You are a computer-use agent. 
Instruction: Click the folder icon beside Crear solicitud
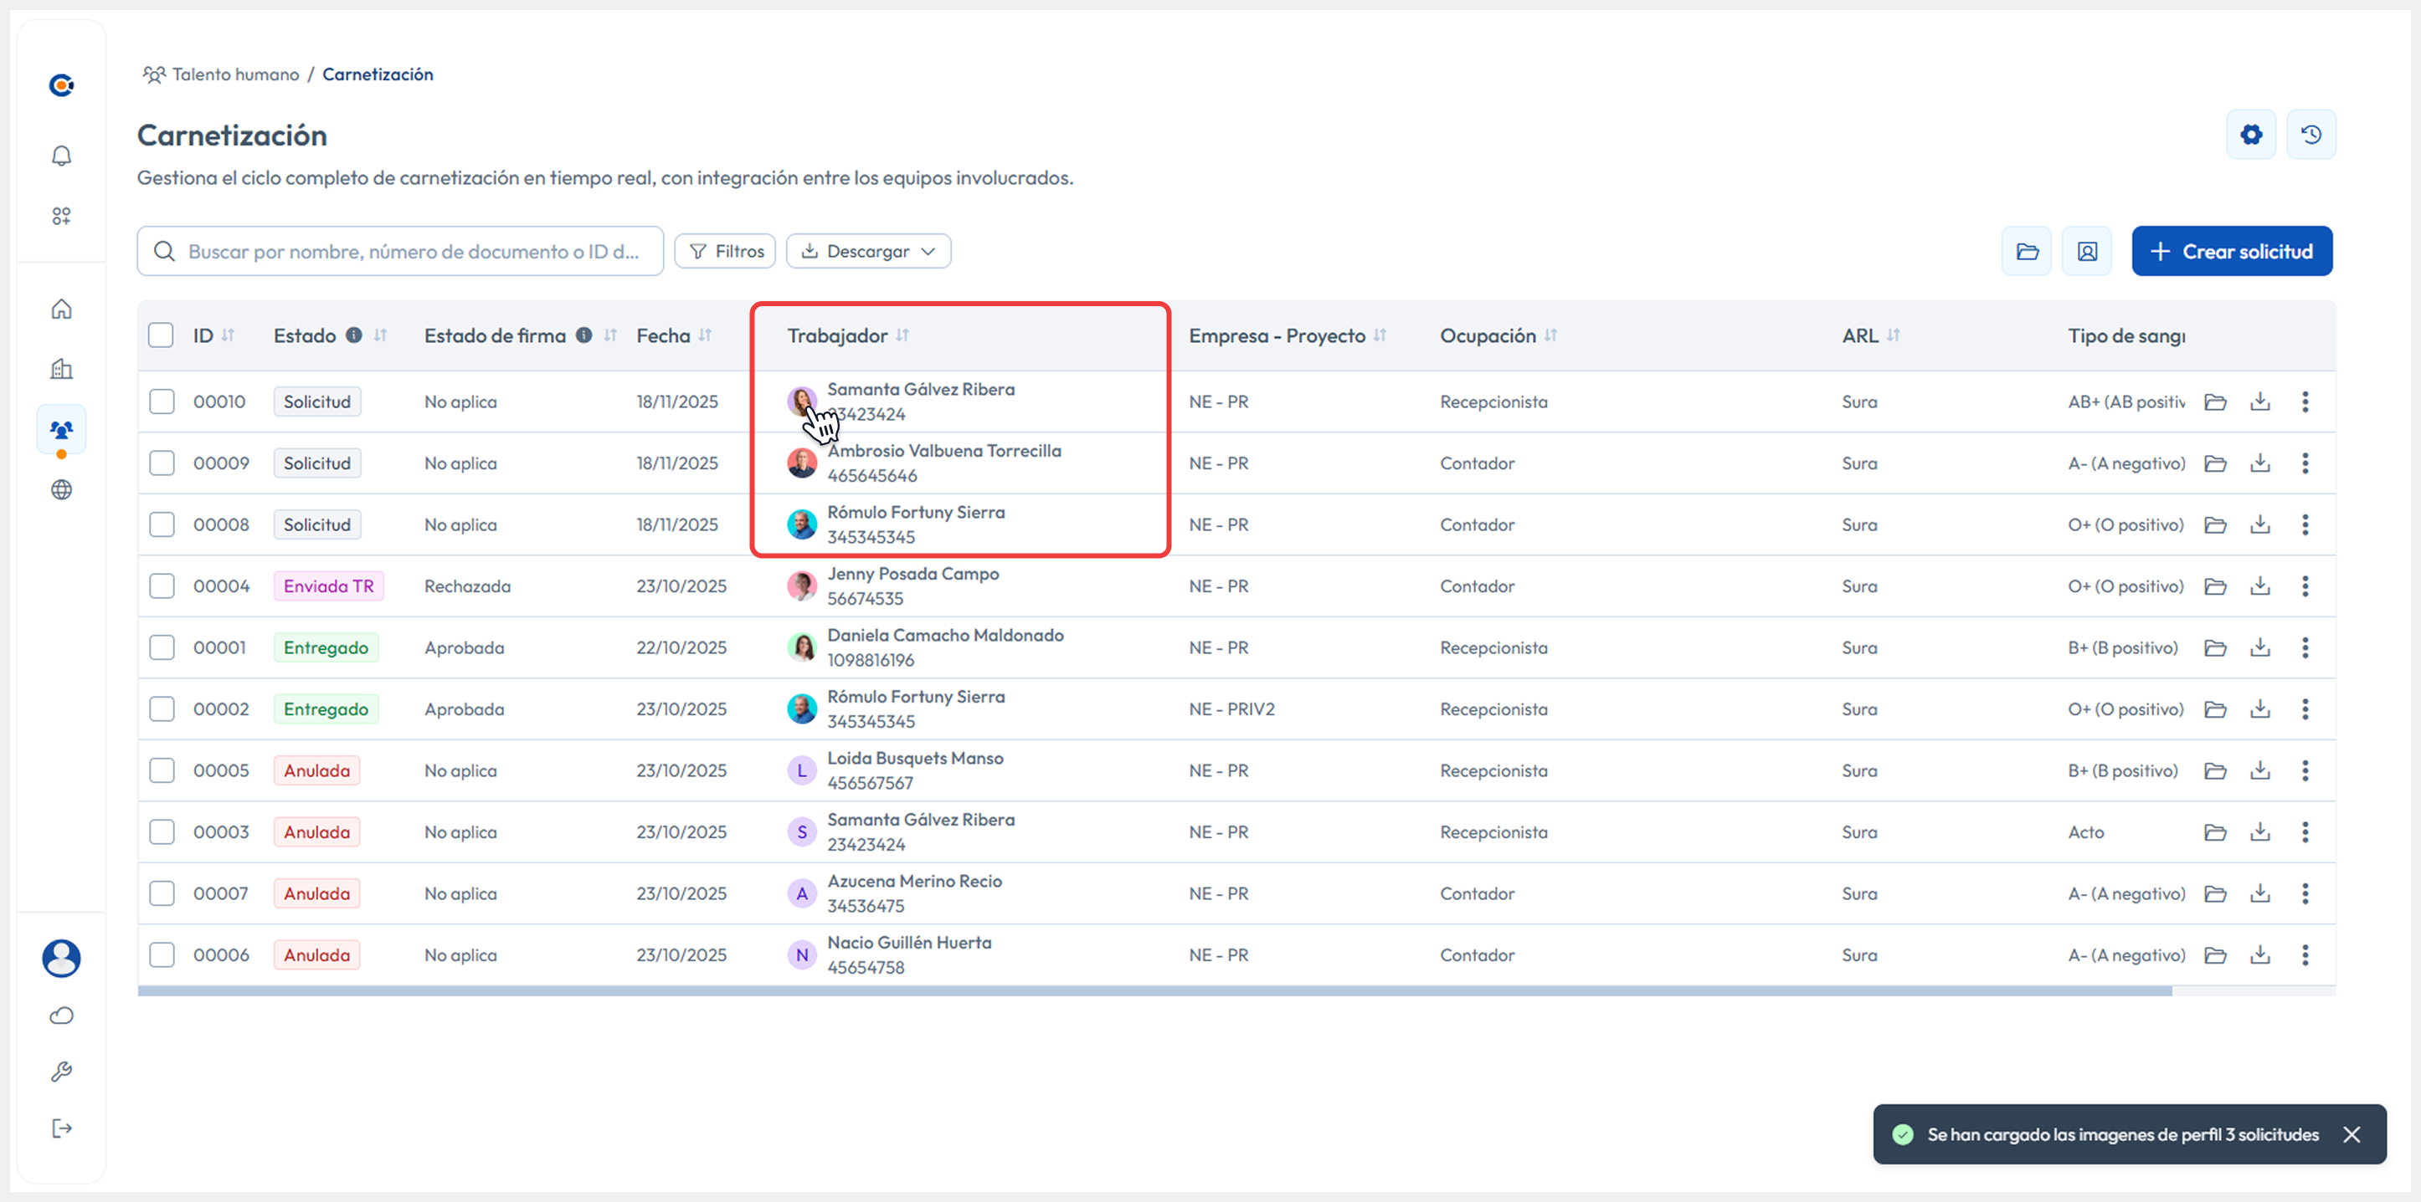click(x=2028, y=252)
